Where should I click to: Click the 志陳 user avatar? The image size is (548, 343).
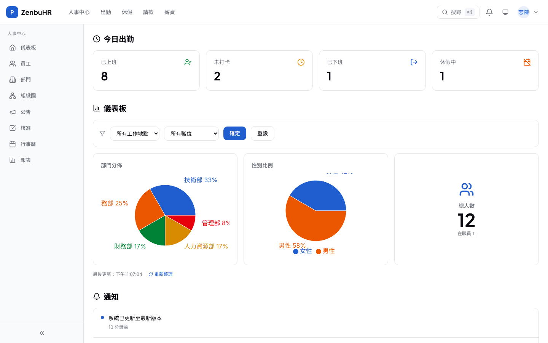point(524,12)
